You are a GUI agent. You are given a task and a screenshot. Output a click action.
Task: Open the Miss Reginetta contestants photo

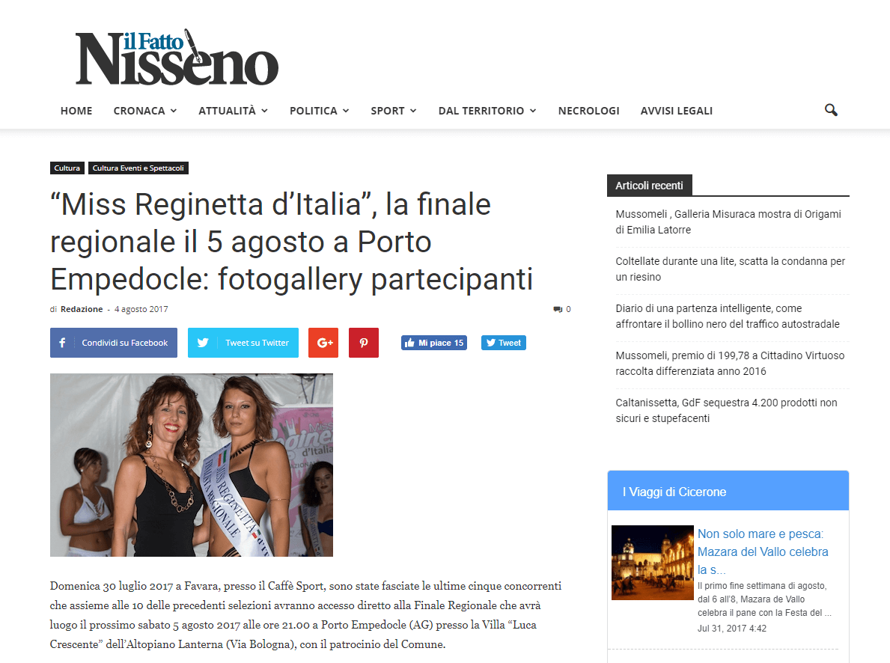coord(192,465)
